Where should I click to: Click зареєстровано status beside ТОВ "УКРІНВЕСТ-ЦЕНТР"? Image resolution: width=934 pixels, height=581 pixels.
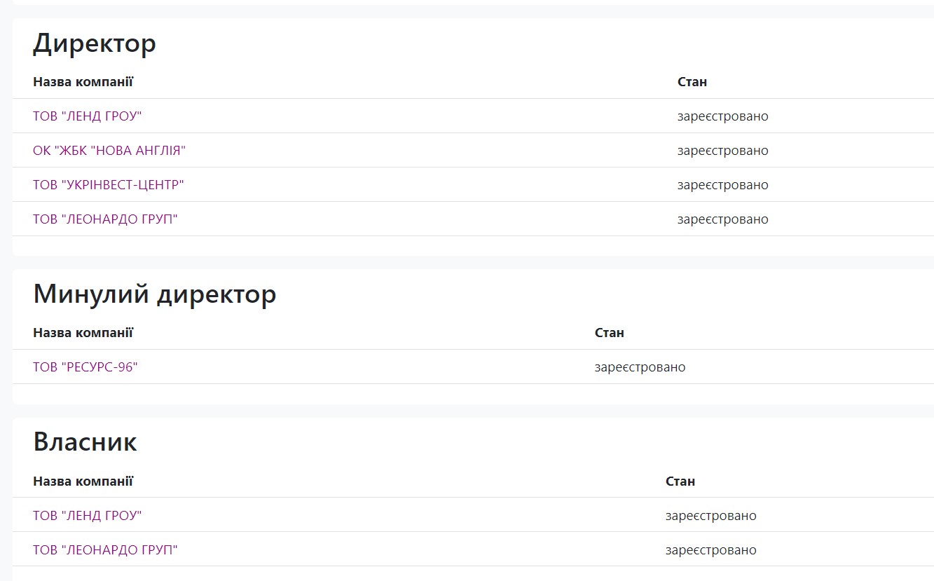coord(722,185)
